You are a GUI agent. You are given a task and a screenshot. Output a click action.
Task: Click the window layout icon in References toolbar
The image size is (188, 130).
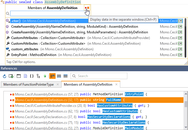19,76
